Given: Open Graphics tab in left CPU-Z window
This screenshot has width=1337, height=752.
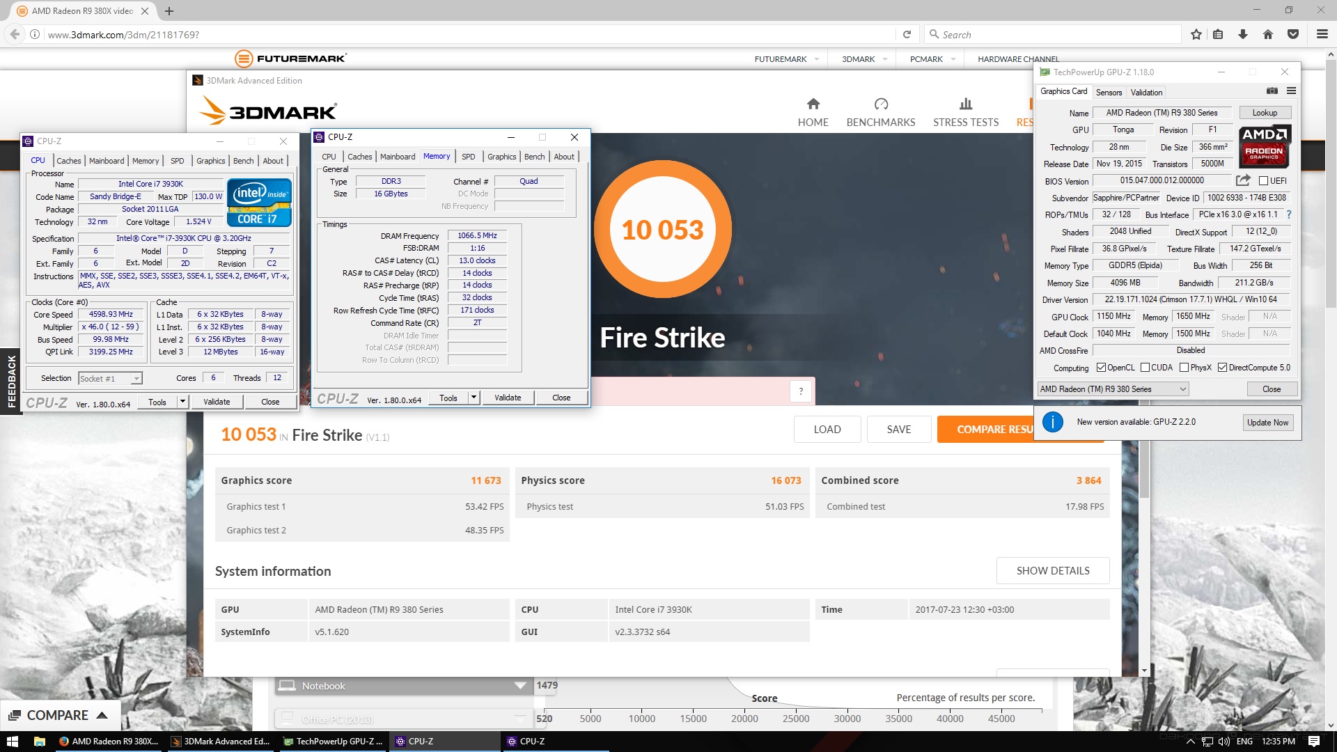Looking at the screenshot, I should click(211, 161).
